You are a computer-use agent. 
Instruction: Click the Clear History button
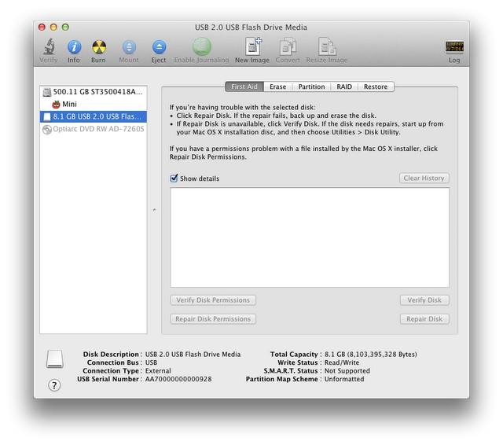pyautogui.click(x=424, y=178)
